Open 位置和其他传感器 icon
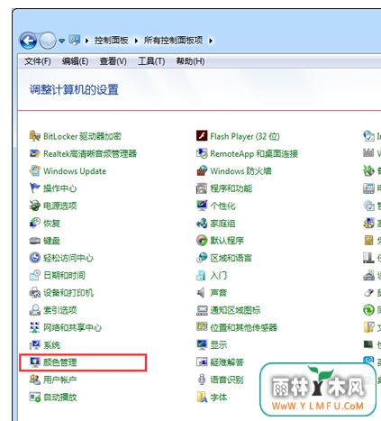381x421 pixels. click(x=202, y=327)
